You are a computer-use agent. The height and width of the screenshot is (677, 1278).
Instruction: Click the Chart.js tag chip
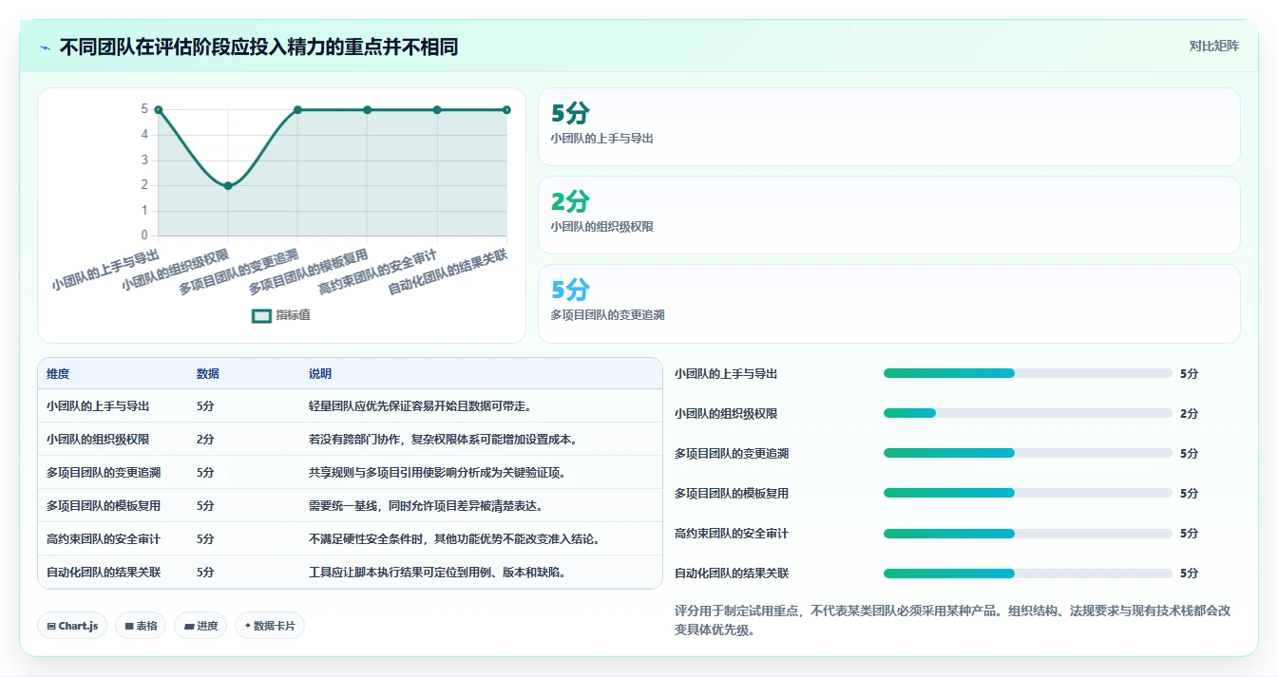72,626
